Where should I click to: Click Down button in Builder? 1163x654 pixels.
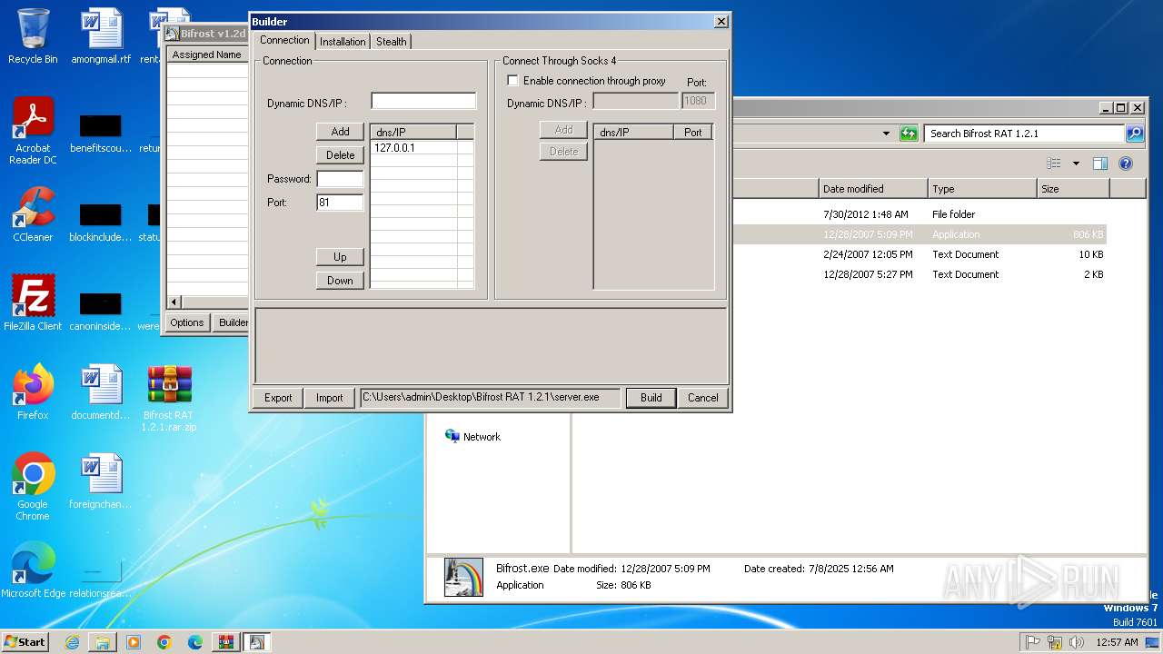point(340,281)
